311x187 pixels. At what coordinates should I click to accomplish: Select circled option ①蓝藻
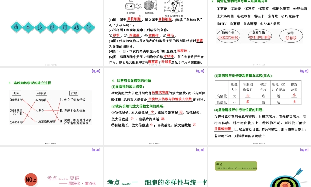[x=222, y=9]
